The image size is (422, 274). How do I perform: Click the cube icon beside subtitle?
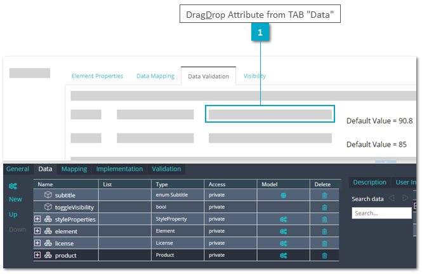coord(48,195)
